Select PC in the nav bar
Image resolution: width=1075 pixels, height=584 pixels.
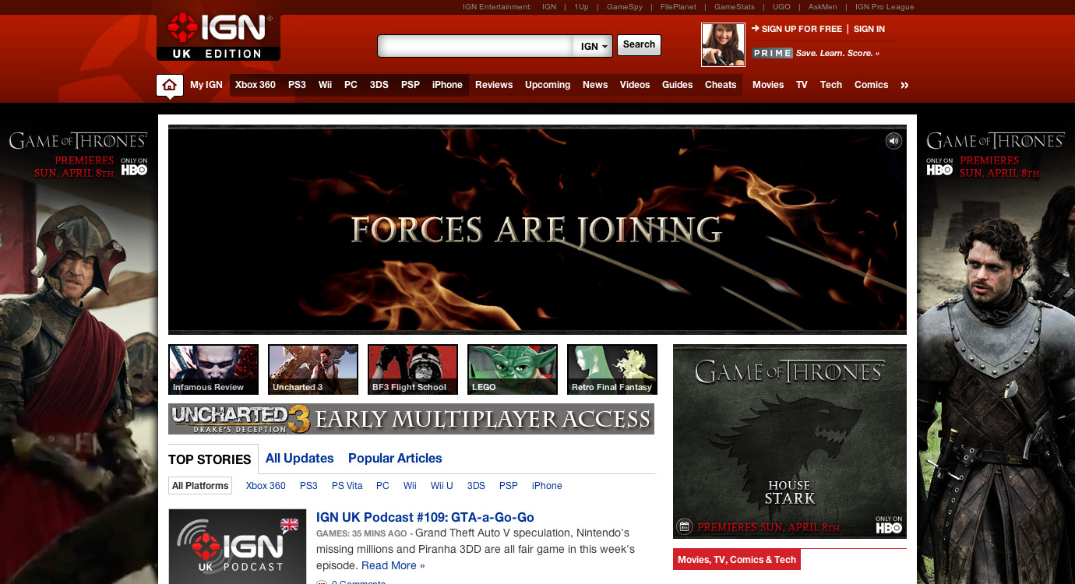pos(351,85)
